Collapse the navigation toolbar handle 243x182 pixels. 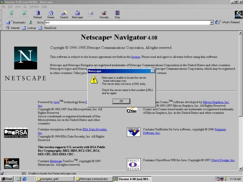[1, 14]
